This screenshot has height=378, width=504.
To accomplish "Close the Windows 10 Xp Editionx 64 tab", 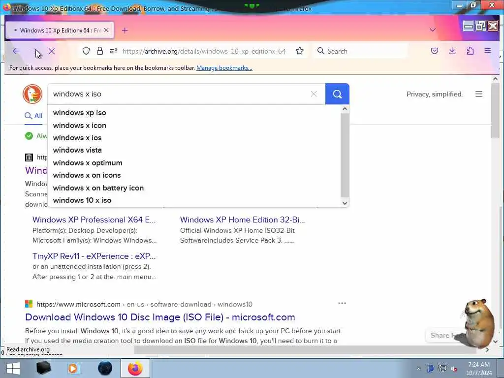I will [106, 30].
